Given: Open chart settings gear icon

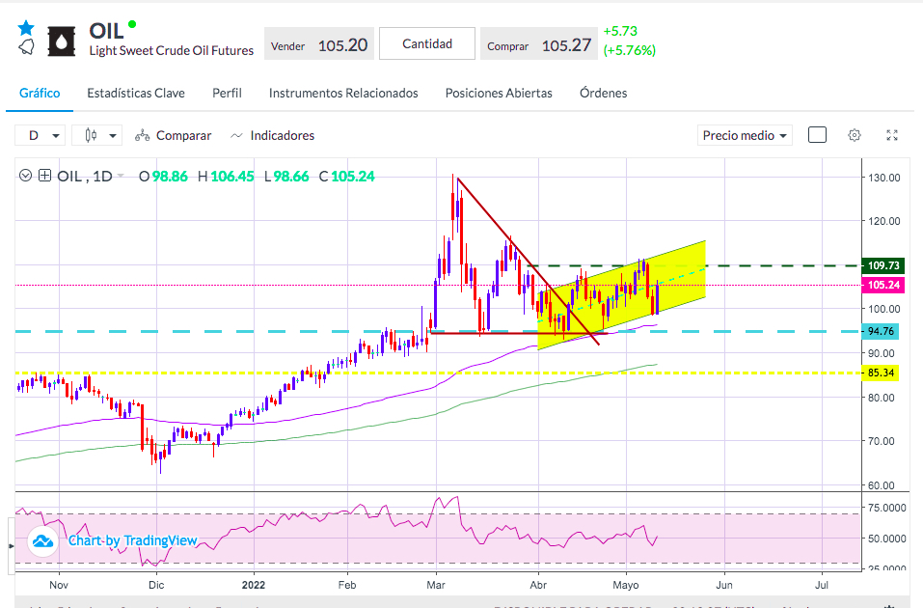Looking at the screenshot, I should point(855,135).
